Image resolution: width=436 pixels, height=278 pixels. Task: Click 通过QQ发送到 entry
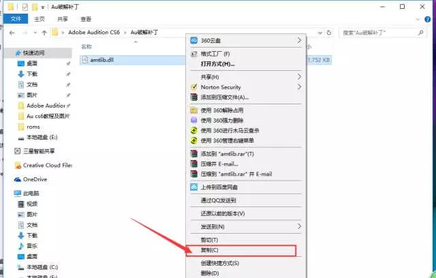pos(246,200)
